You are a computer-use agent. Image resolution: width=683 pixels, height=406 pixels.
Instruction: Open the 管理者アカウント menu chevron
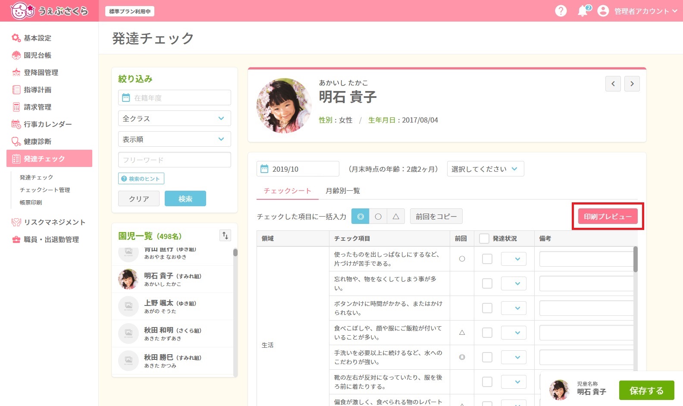(675, 11)
